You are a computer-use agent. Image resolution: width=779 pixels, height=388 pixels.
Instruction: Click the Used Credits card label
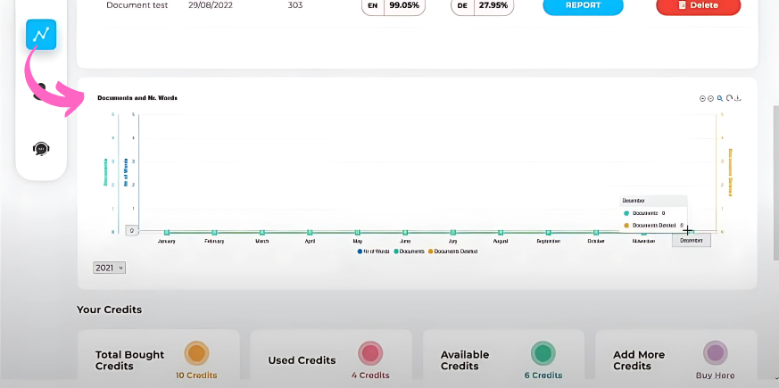[x=302, y=360]
